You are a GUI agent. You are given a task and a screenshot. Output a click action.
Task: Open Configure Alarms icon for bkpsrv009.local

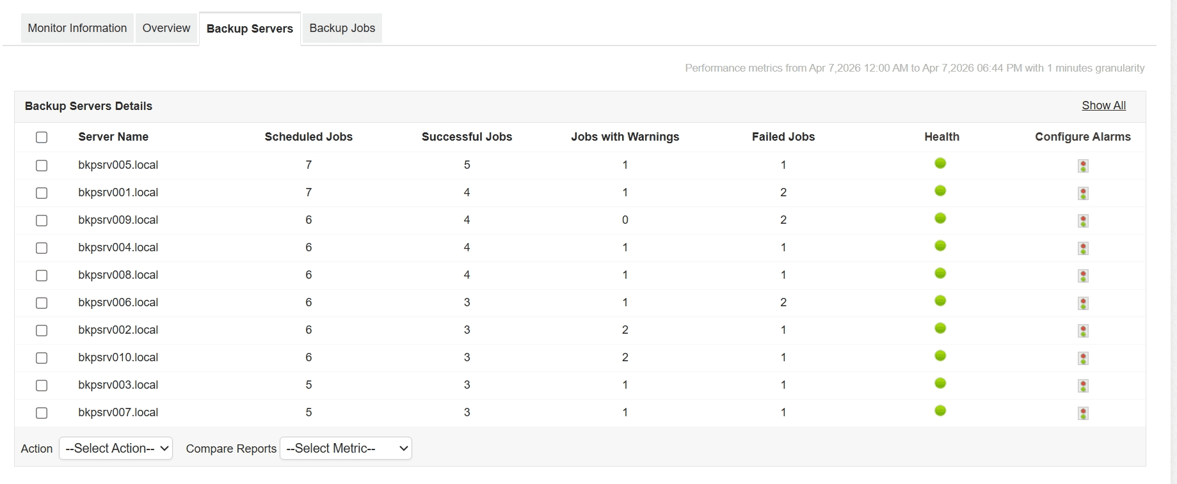tap(1083, 221)
